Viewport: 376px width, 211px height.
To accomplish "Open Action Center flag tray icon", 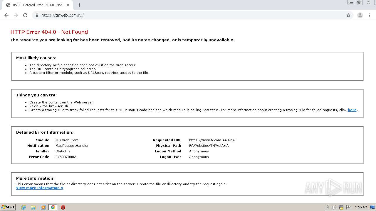I will pyautogui.click(x=348, y=207).
